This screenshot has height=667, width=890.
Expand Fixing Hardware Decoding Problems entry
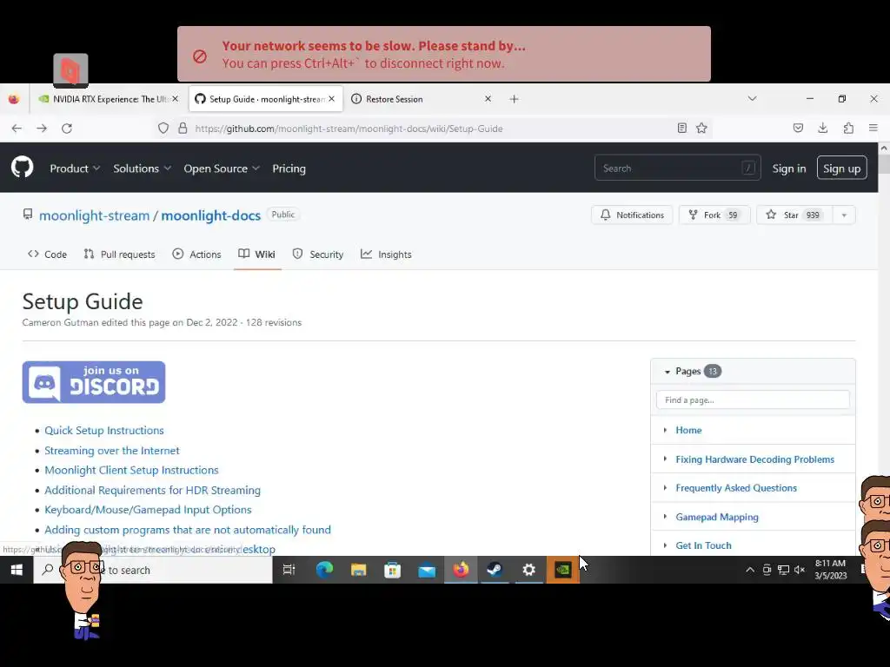tap(665, 459)
